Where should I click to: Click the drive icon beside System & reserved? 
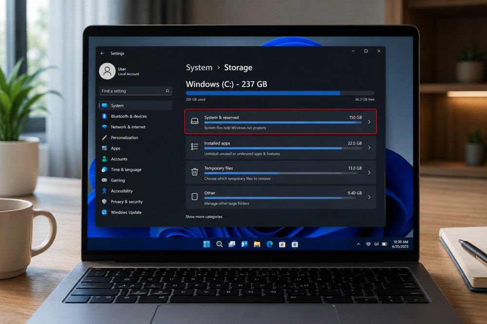coord(195,121)
